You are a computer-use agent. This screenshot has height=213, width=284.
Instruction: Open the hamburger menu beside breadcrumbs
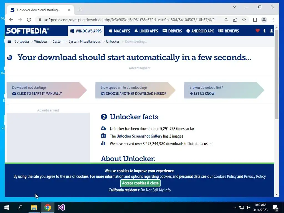[9, 42]
